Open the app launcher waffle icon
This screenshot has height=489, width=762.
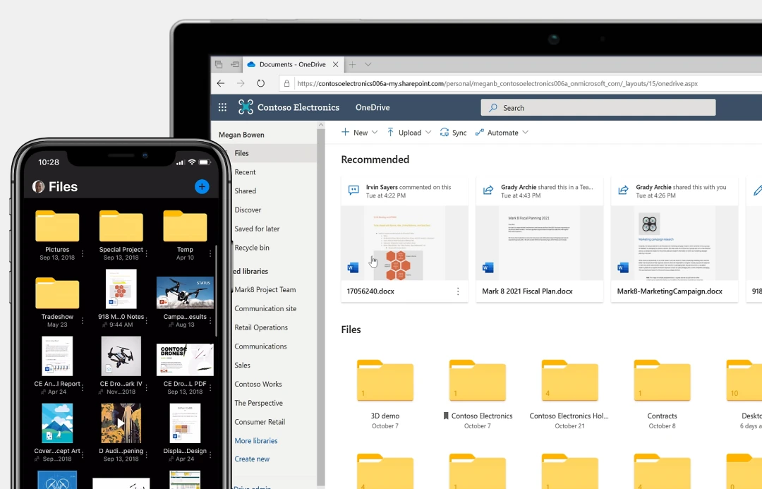point(222,107)
